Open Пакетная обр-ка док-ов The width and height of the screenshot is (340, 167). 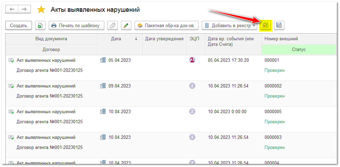point(166,25)
